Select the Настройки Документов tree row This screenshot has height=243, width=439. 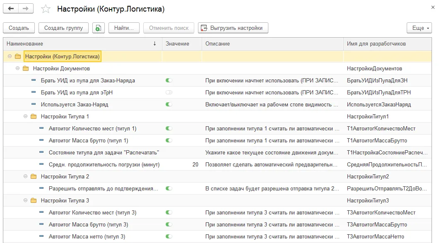pos(217,69)
